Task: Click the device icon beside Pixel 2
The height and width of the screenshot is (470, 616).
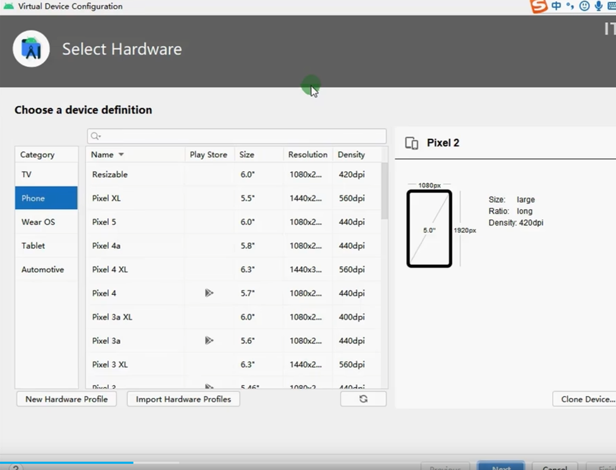Action: pyautogui.click(x=411, y=143)
